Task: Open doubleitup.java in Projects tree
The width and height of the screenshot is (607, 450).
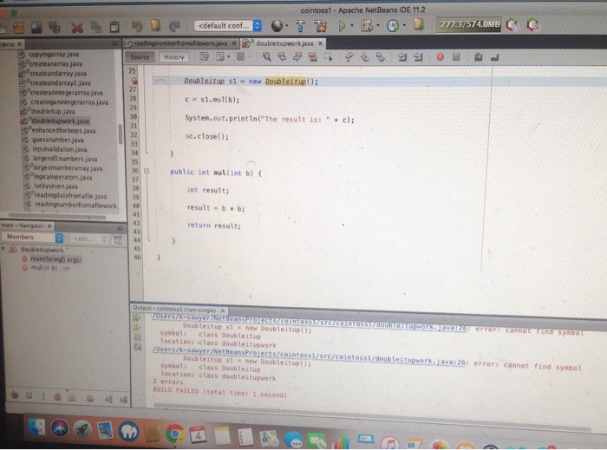Action: pyautogui.click(x=53, y=112)
